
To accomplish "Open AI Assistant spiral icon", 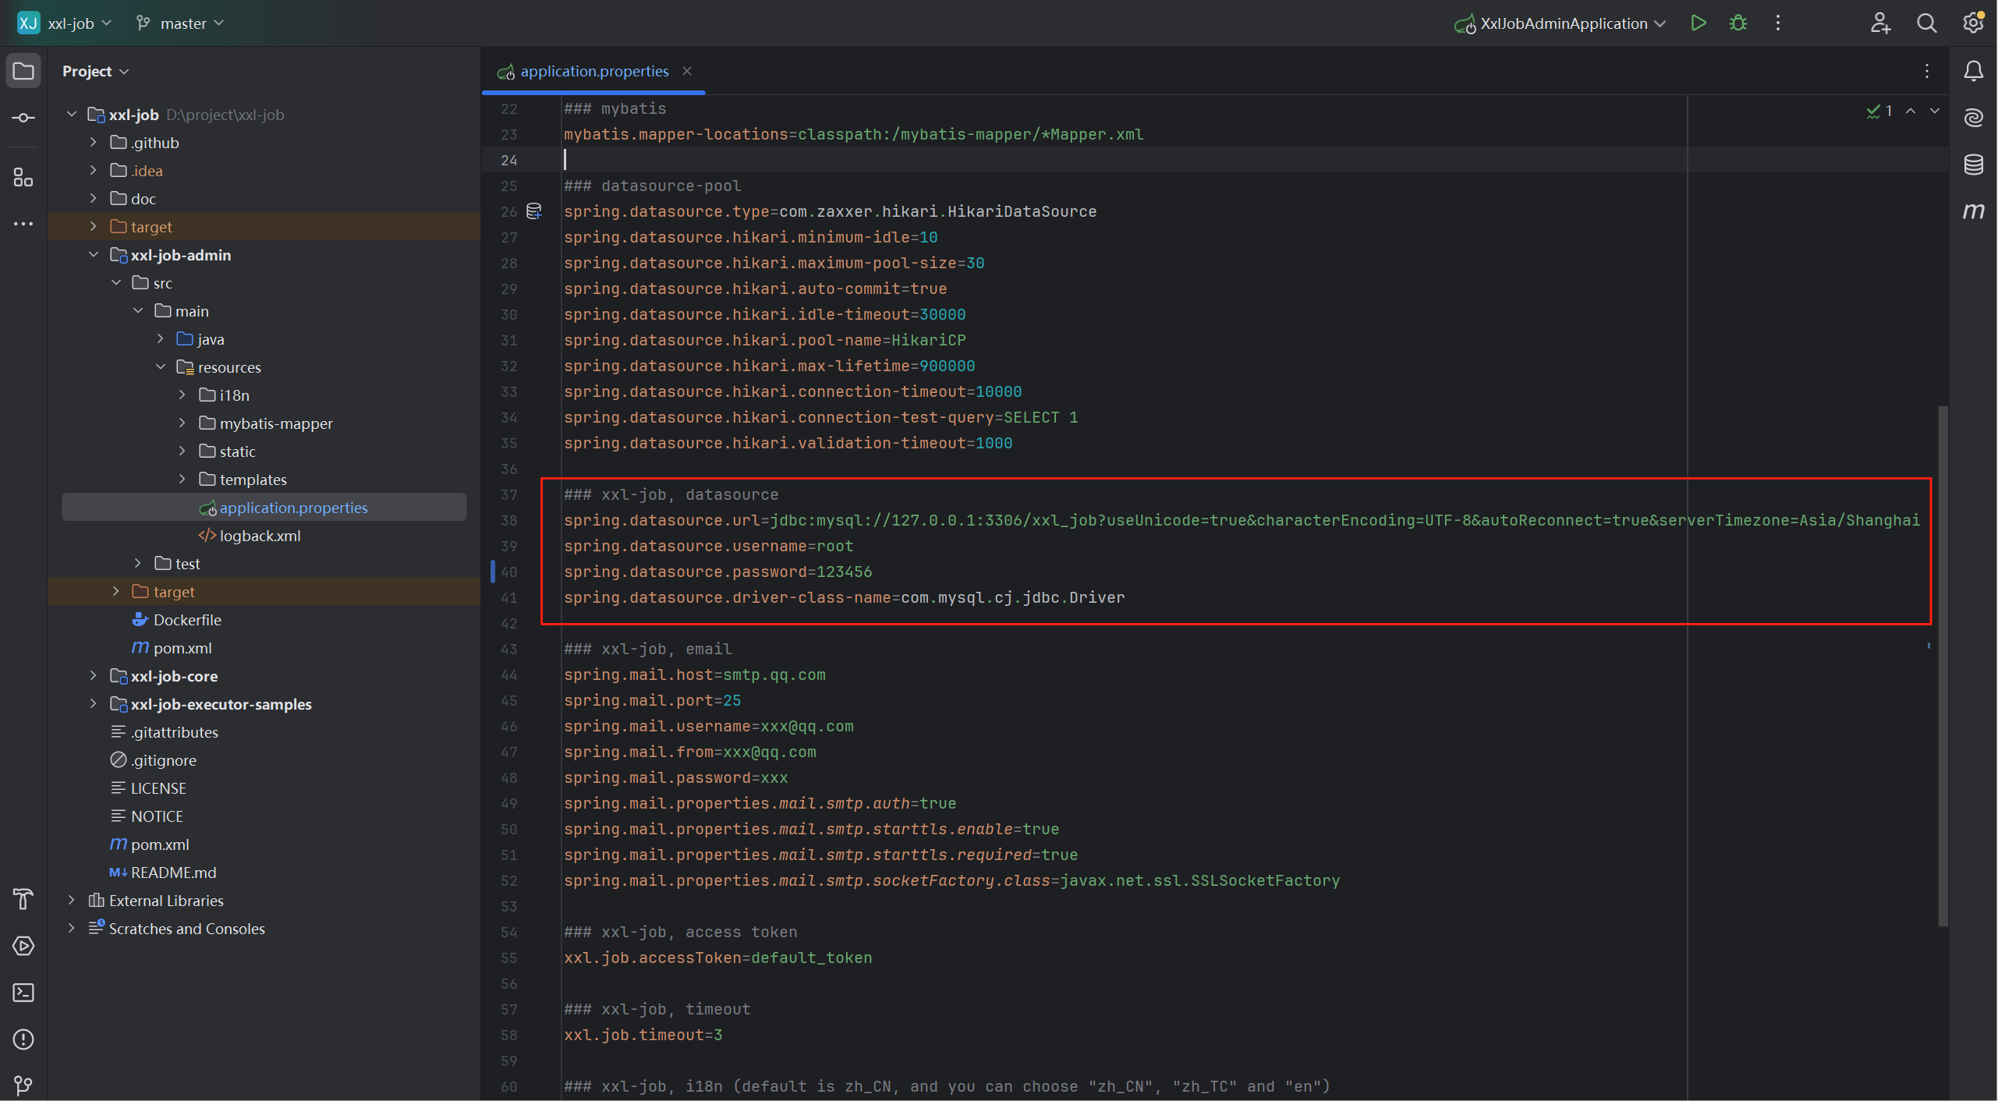I will click(x=1973, y=118).
